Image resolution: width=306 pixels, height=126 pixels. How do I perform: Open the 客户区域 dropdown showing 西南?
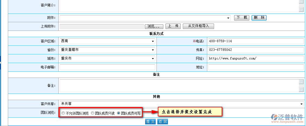(107, 41)
